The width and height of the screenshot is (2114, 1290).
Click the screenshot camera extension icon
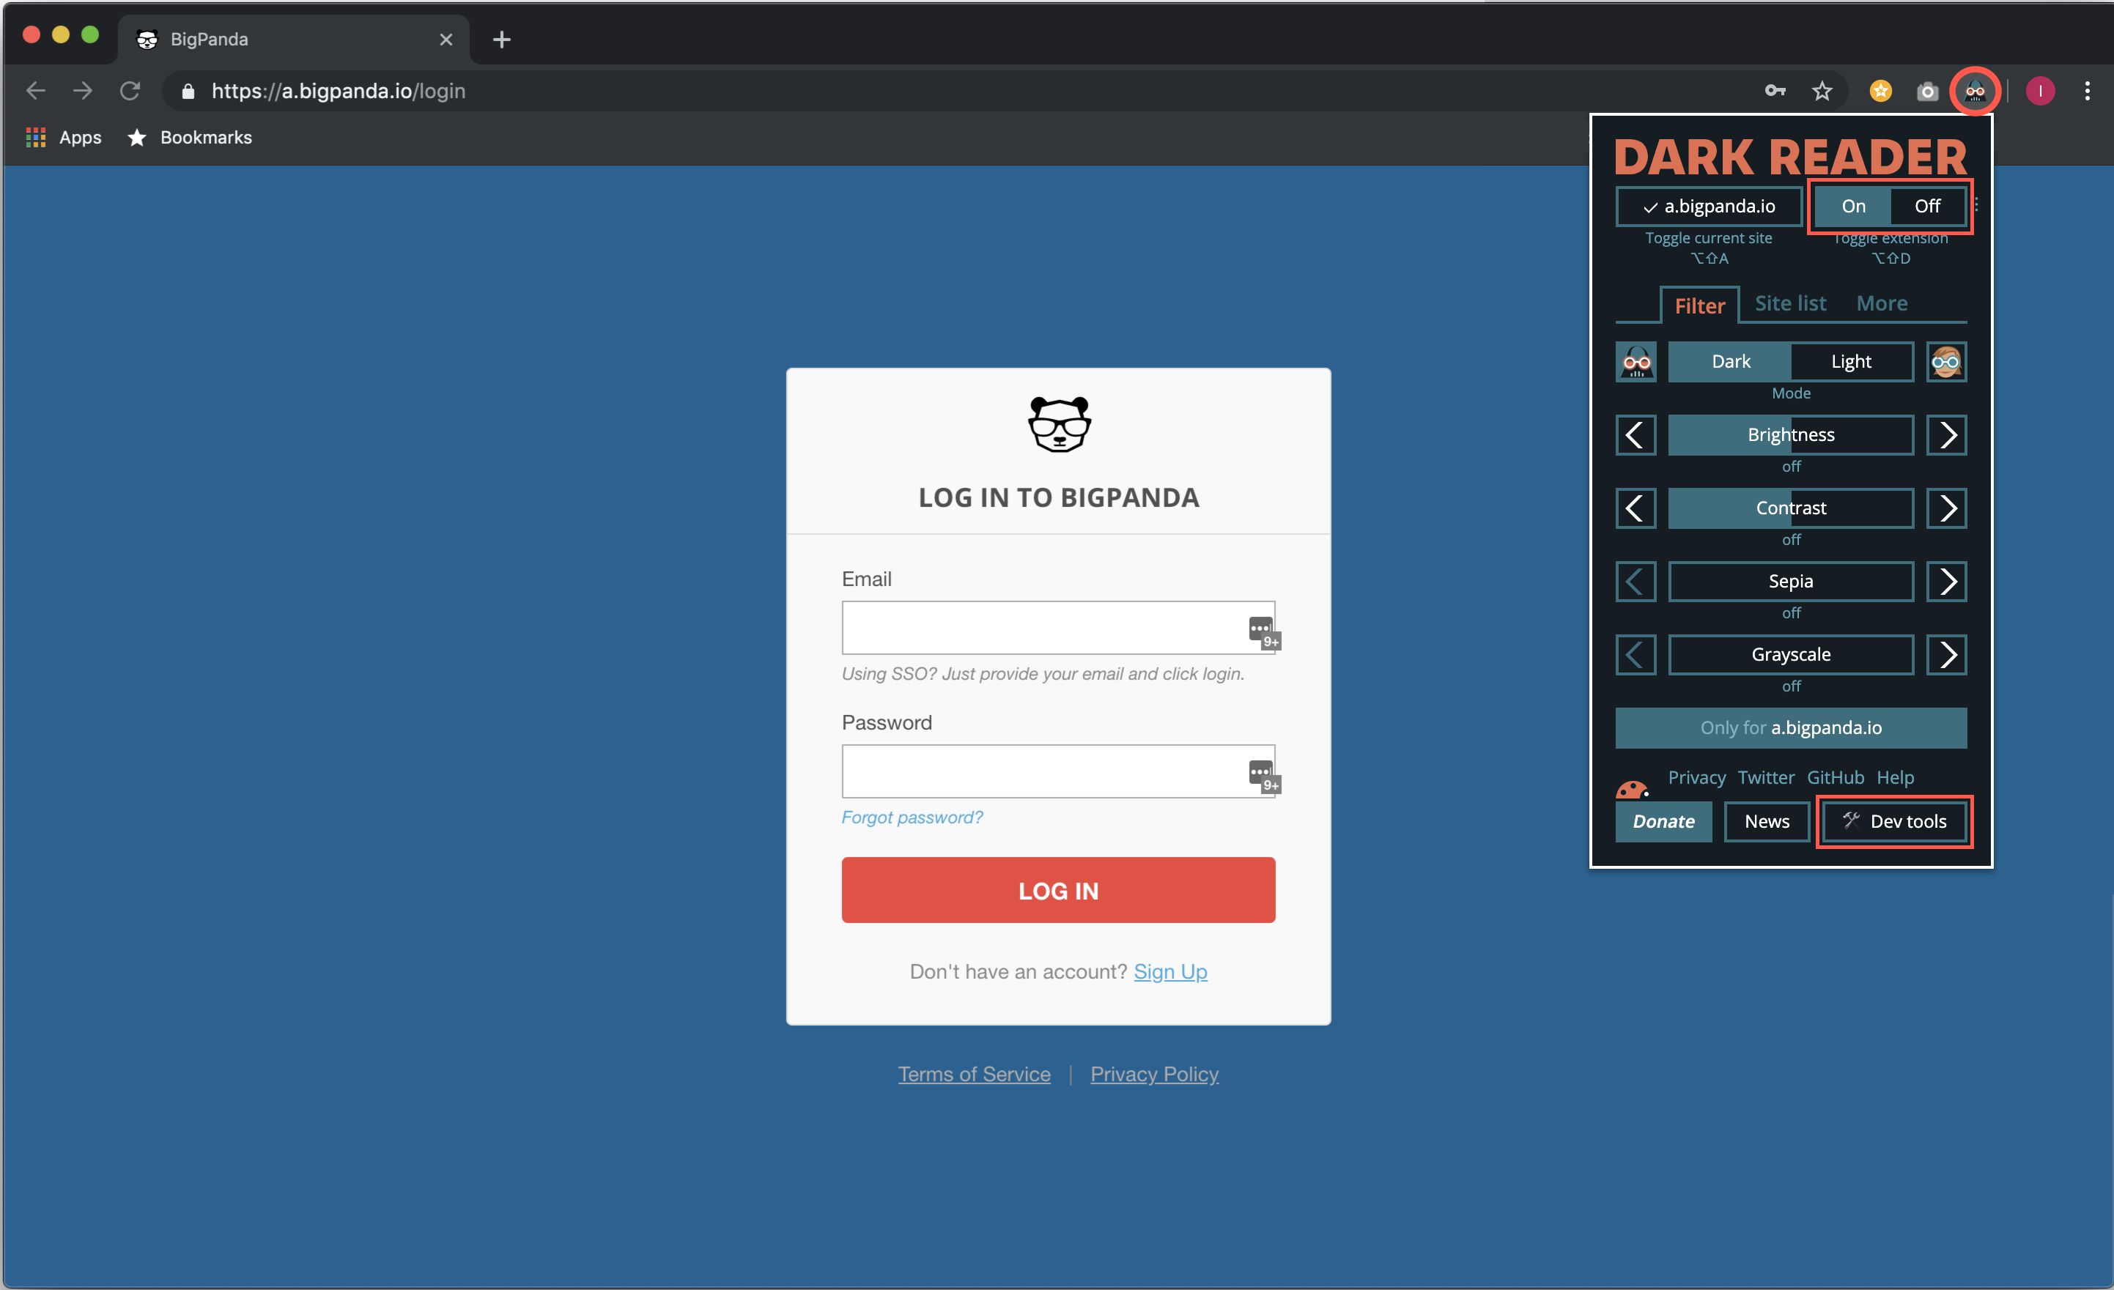point(1927,91)
